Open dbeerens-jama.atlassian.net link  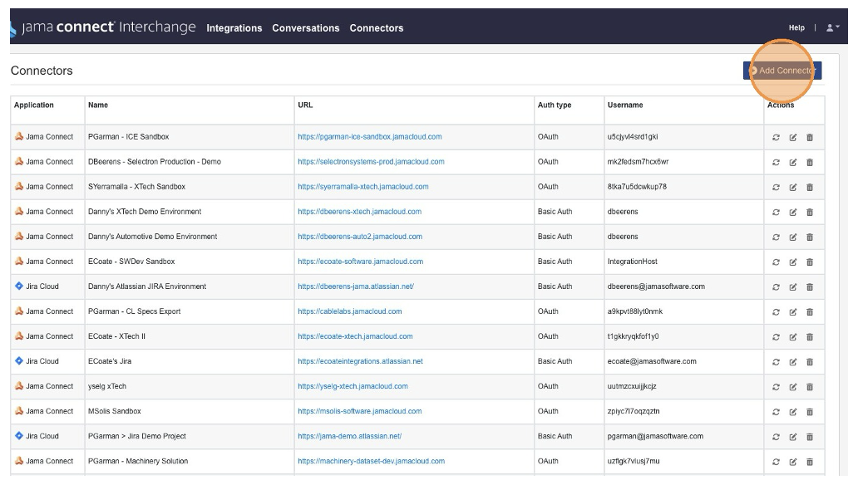coord(356,287)
